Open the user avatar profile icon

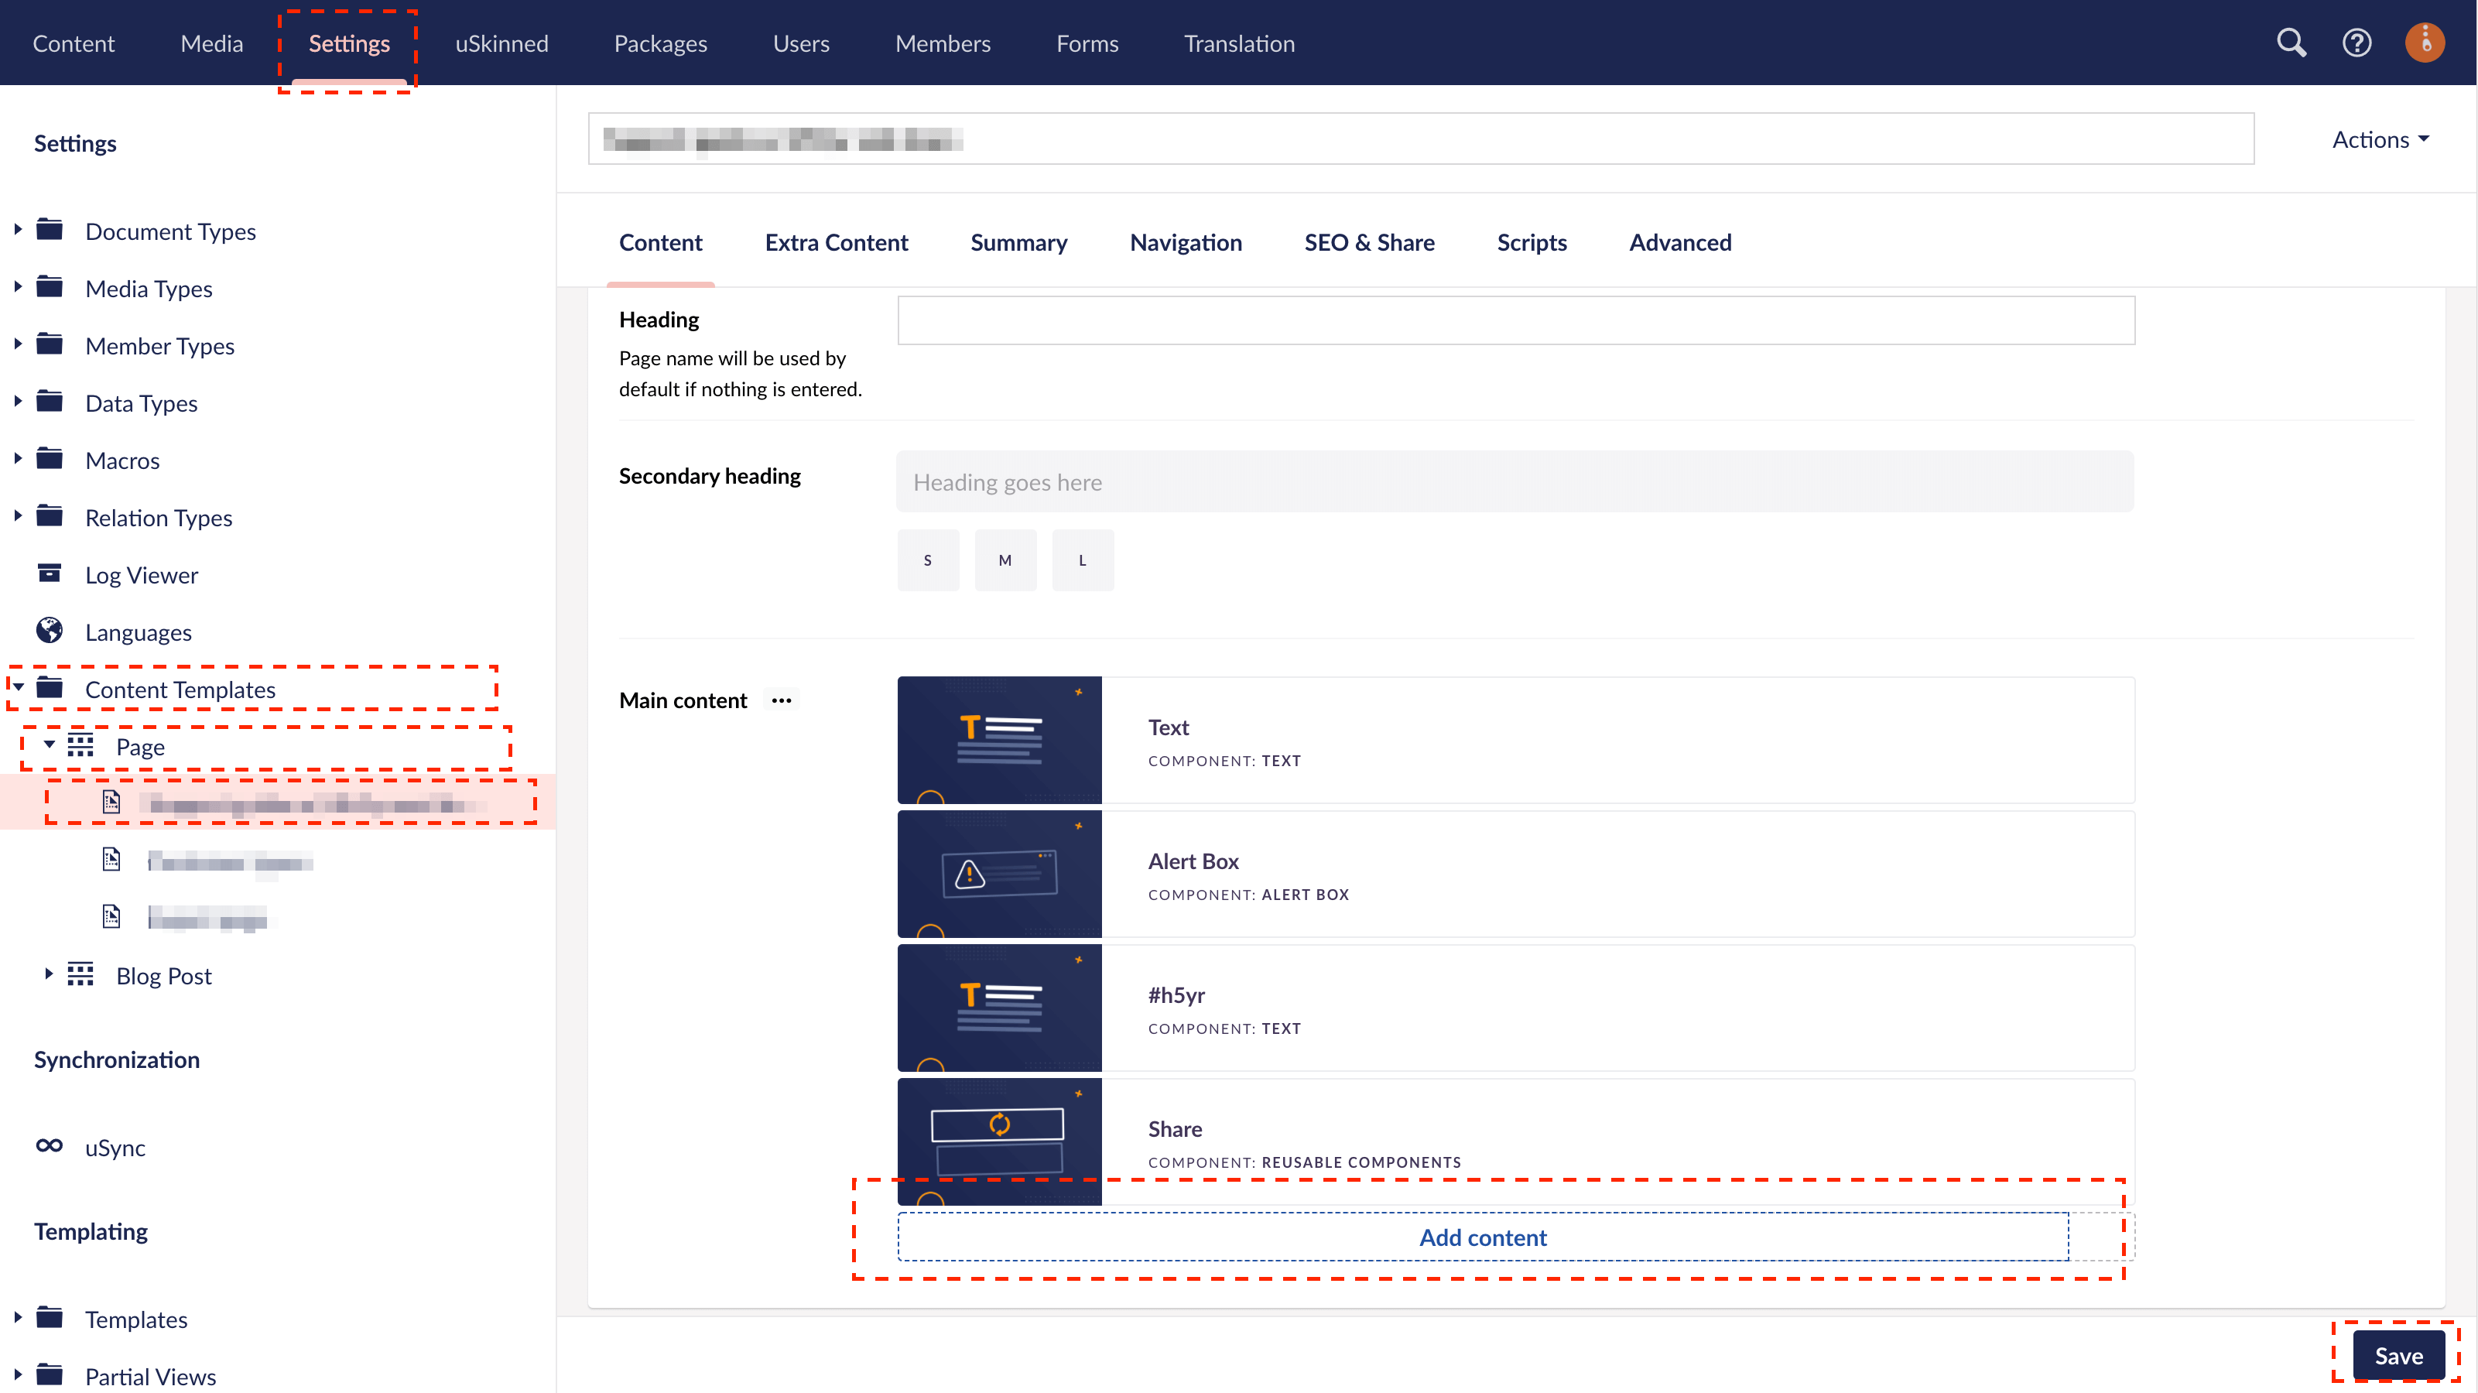pos(2424,43)
